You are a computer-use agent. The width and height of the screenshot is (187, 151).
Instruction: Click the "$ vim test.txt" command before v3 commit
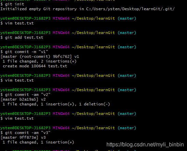coord(17,118)
